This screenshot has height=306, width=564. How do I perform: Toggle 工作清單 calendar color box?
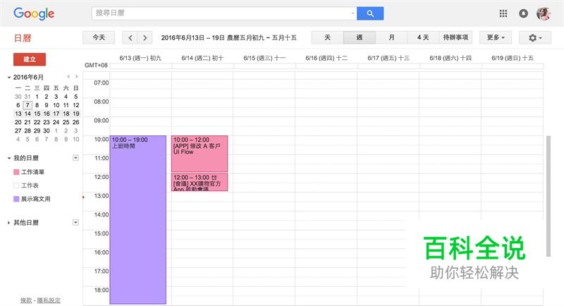(16, 172)
